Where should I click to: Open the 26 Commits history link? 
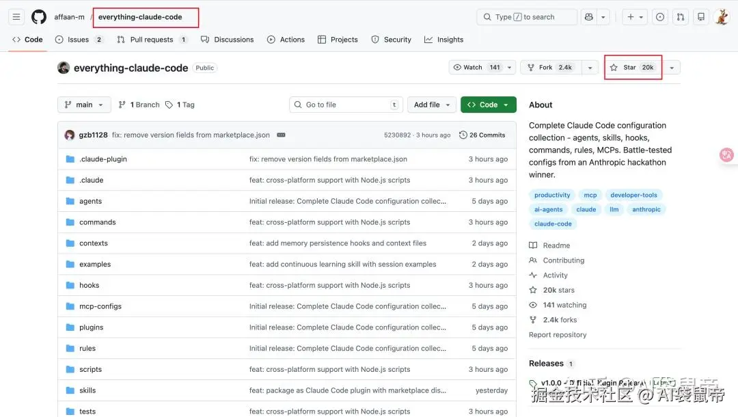point(482,135)
